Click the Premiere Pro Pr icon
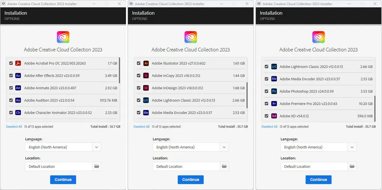The width and height of the screenshot is (382, 190). 274,103
